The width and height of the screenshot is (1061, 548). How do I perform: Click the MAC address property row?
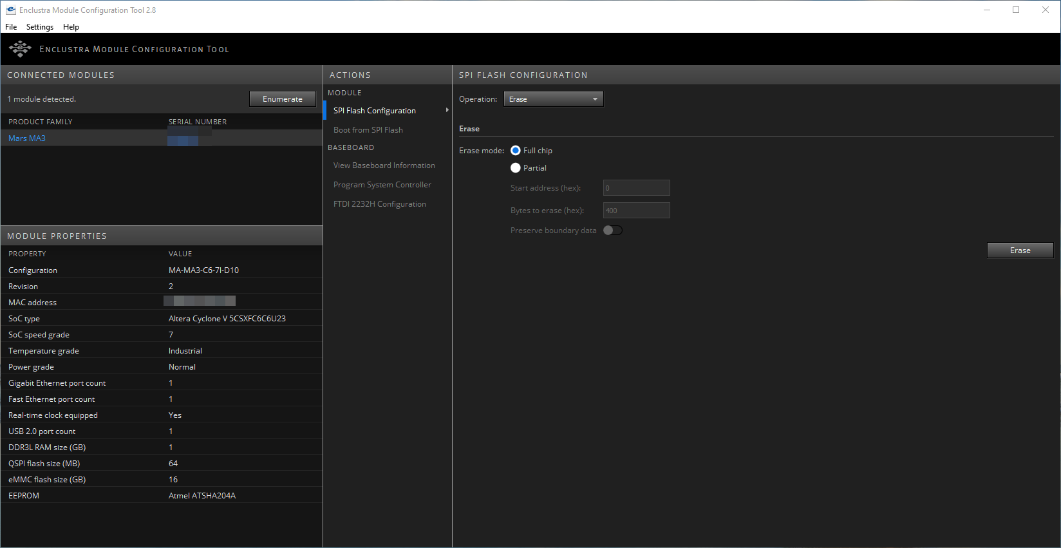[x=162, y=302]
